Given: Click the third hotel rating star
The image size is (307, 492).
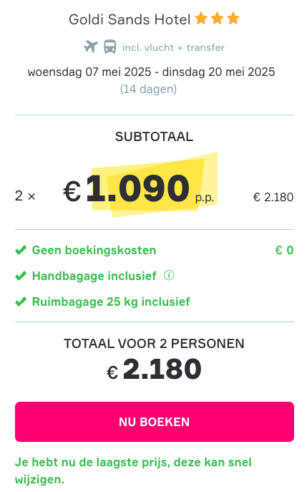Looking at the screenshot, I should tap(233, 19).
